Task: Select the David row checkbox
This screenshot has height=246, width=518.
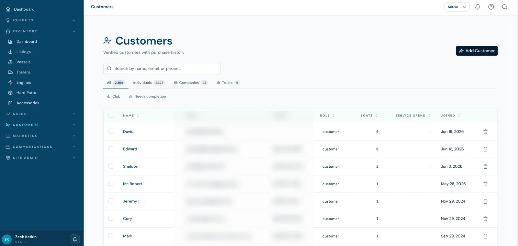Action: point(111,131)
